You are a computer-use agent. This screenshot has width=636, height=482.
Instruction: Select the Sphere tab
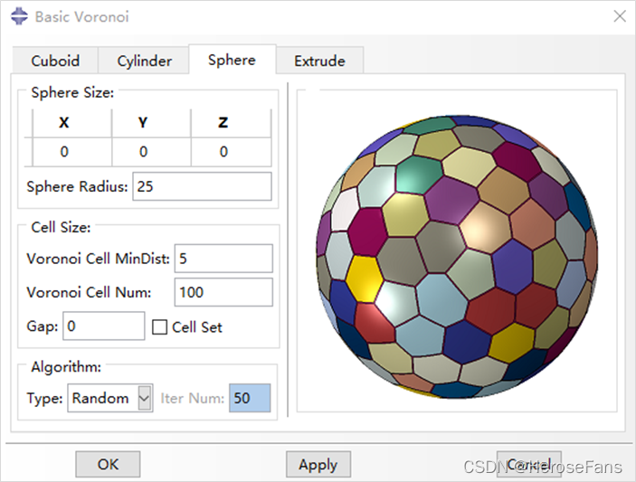tap(232, 60)
